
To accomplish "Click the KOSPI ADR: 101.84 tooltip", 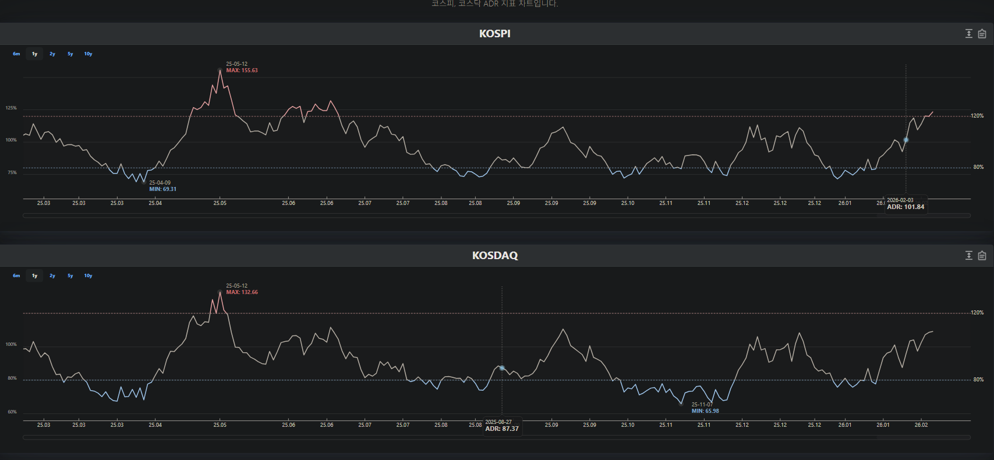I will pyautogui.click(x=906, y=204).
